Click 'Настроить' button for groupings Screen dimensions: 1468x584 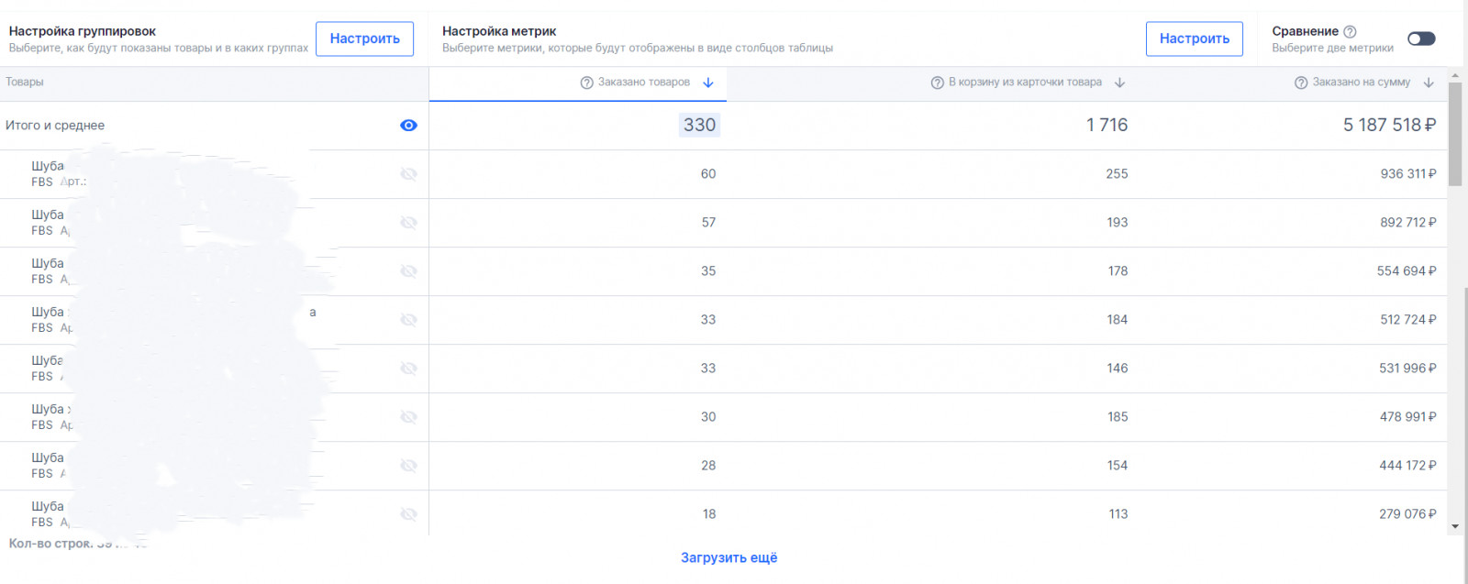click(364, 39)
